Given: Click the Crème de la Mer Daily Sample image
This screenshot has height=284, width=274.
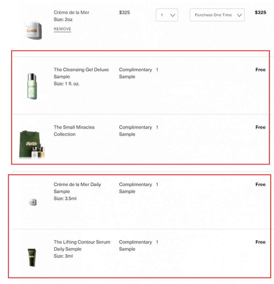Looking at the screenshot, I should (x=32, y=202).
